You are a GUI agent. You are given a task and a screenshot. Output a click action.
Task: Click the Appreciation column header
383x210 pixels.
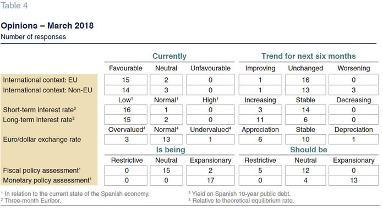260,130
